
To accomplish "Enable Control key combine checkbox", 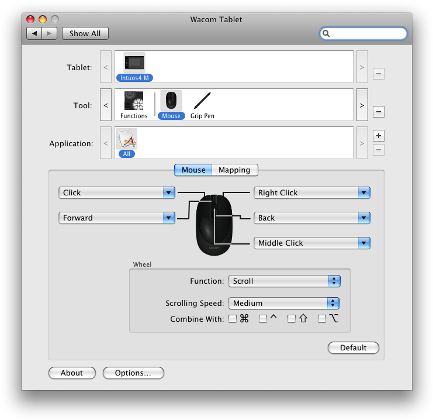I will tap(263, 319).
